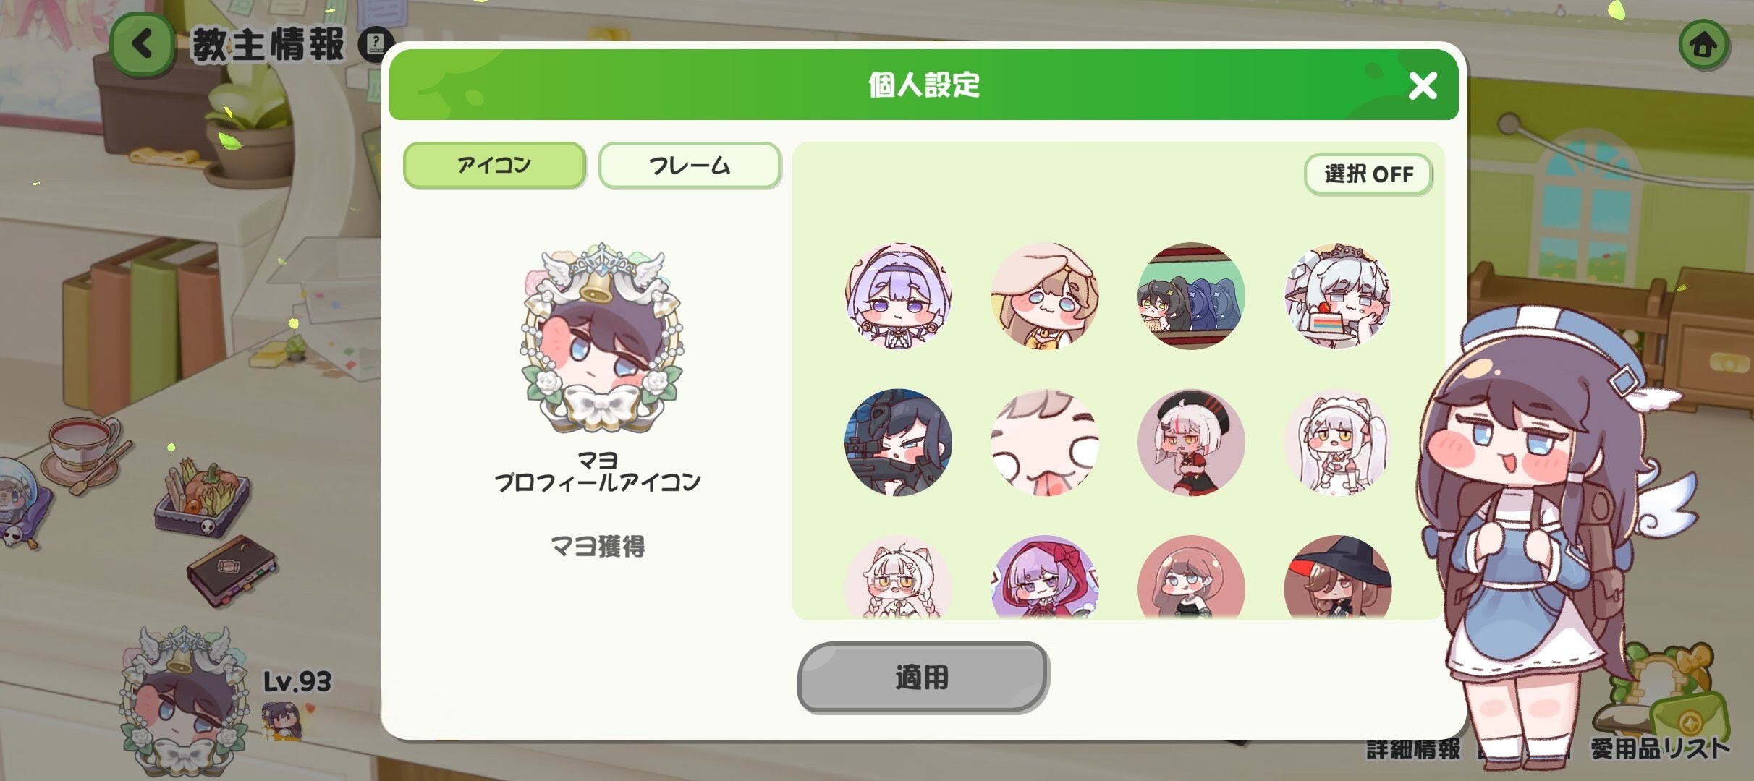Select the purple-haired girl profile icon
This screenshot has height=781, width=1754.
coord(898,296)
